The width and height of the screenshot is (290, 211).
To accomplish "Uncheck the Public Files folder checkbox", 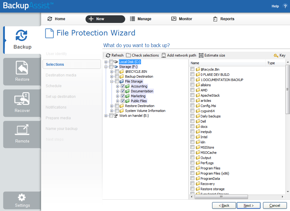I will coord(123,101).
